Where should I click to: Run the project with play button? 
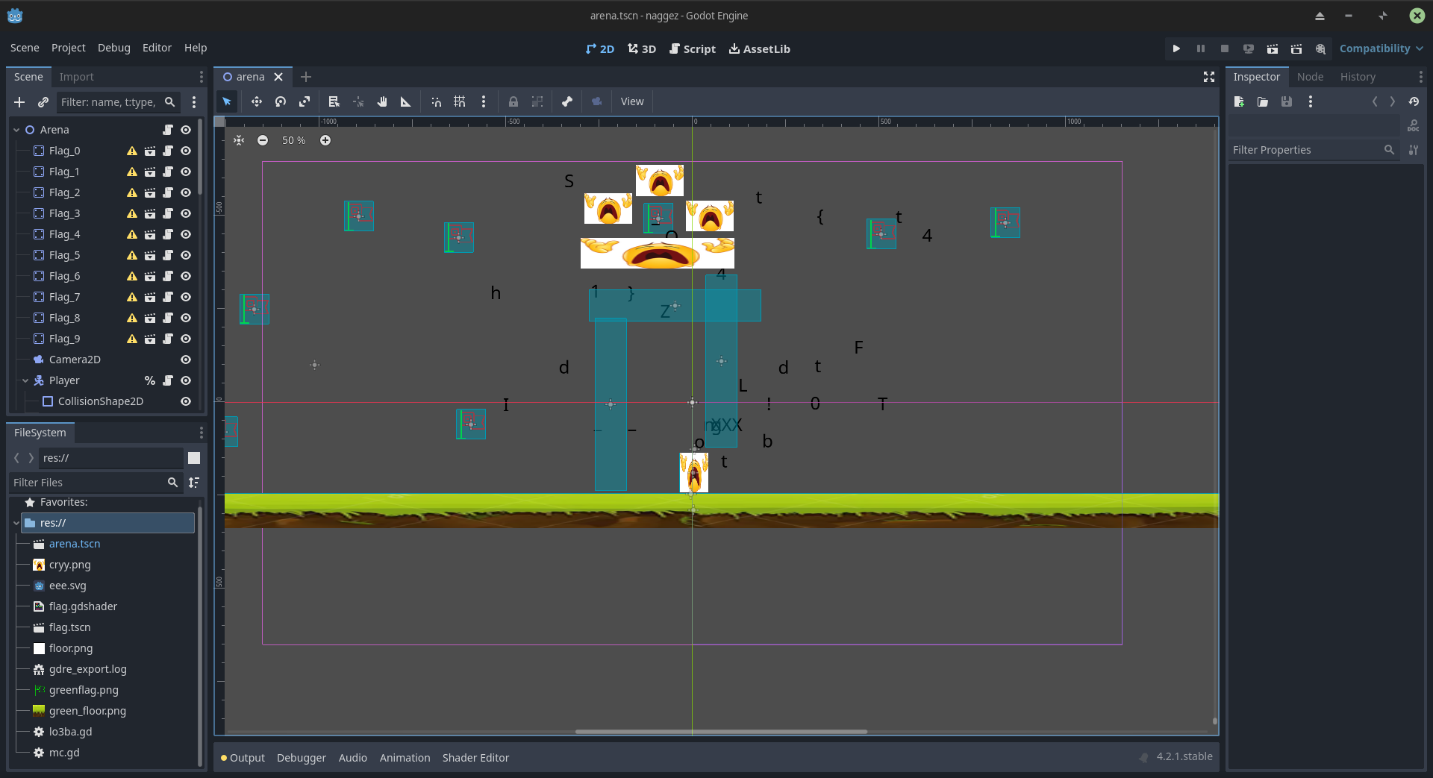(1176, 48)
